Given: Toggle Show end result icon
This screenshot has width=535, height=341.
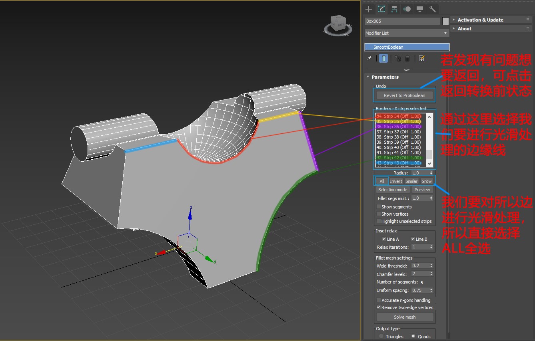Looking at the screenshot, I should click(x=383, y=58).
